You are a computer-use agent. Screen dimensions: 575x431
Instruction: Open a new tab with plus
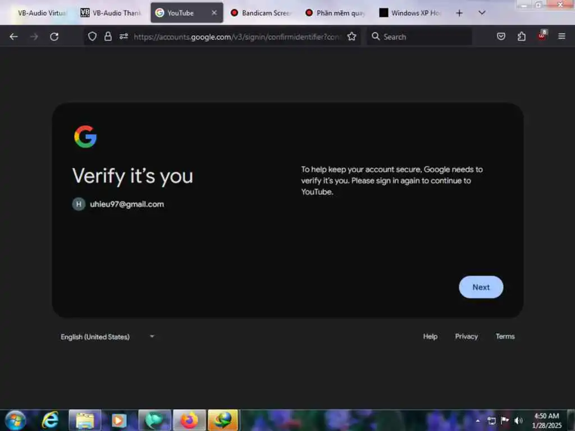click(x=459, y=13)
